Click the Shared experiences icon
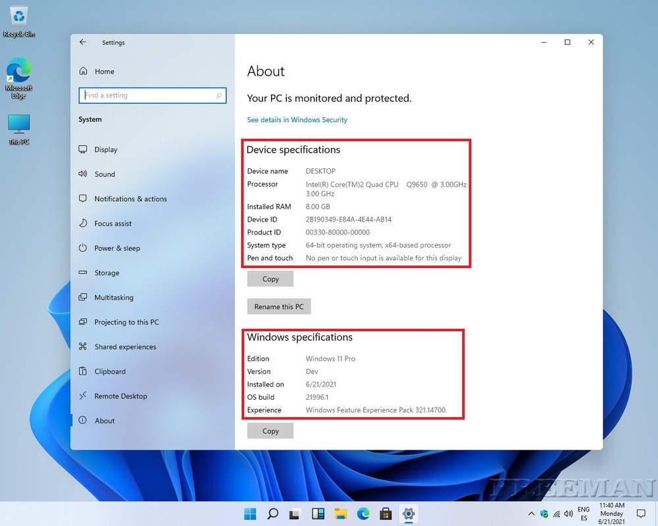658x526 pixels. [x=83, y=347]
